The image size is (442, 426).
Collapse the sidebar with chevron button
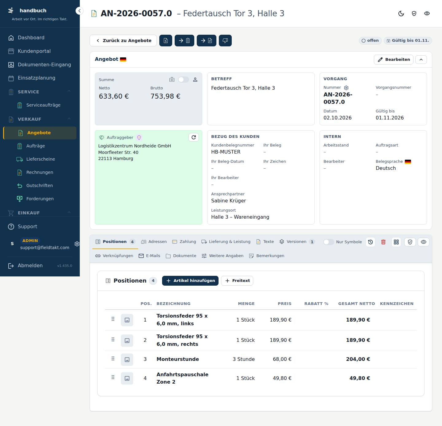click(x=79, y=11)
